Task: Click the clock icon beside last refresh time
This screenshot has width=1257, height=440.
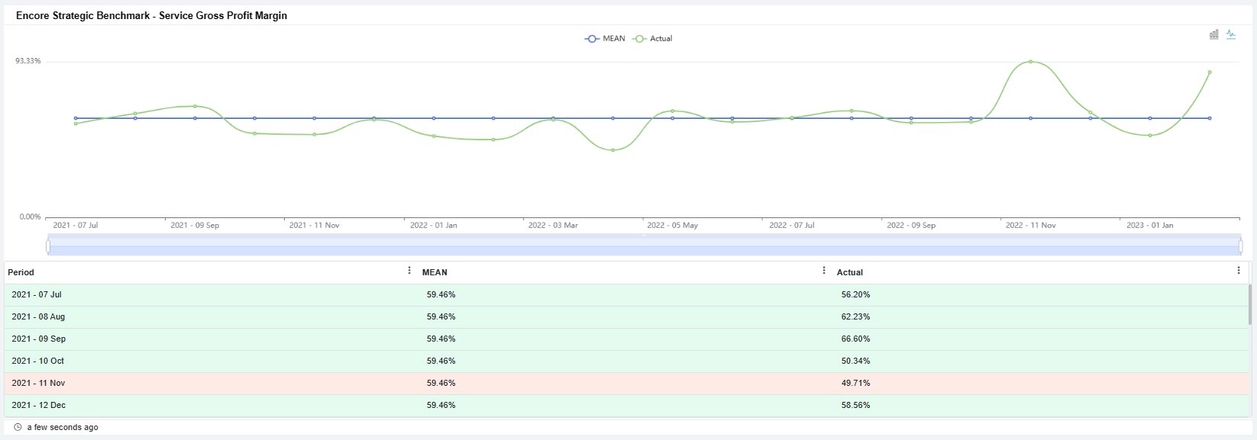Action: point(18,428)
